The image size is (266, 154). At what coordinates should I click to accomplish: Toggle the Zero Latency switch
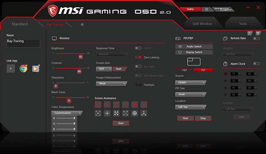[x=138, y=57]
